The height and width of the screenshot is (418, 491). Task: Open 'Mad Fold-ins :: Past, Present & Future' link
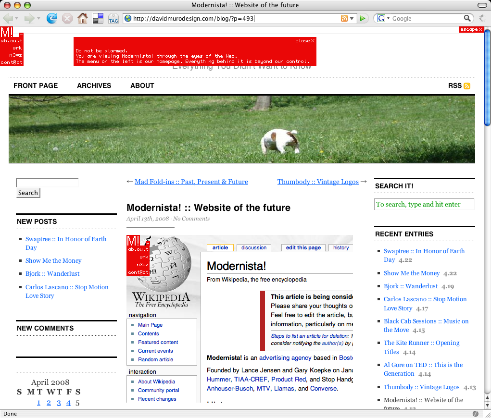point(191,182)
